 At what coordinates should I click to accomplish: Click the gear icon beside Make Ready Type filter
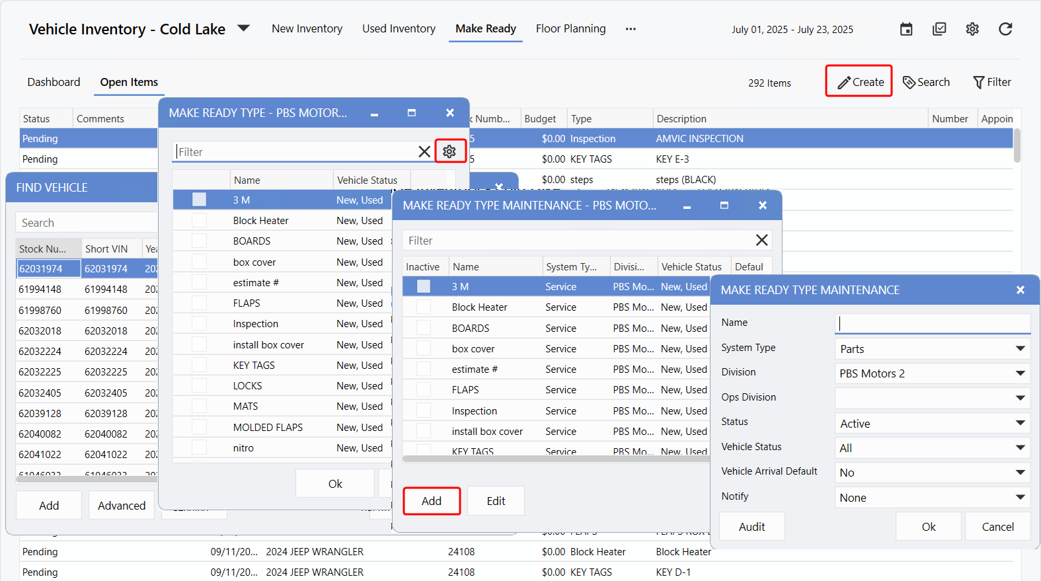click(449, 151)
